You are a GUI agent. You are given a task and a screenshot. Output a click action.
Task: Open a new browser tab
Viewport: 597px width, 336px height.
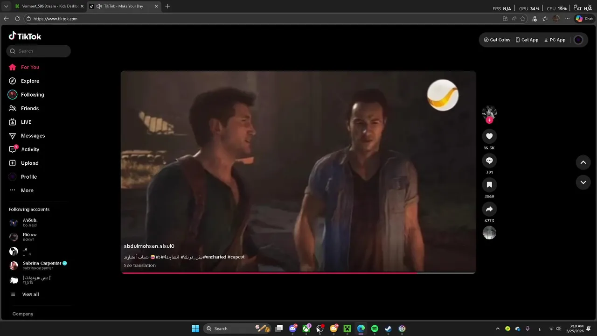tap(167, 6)
